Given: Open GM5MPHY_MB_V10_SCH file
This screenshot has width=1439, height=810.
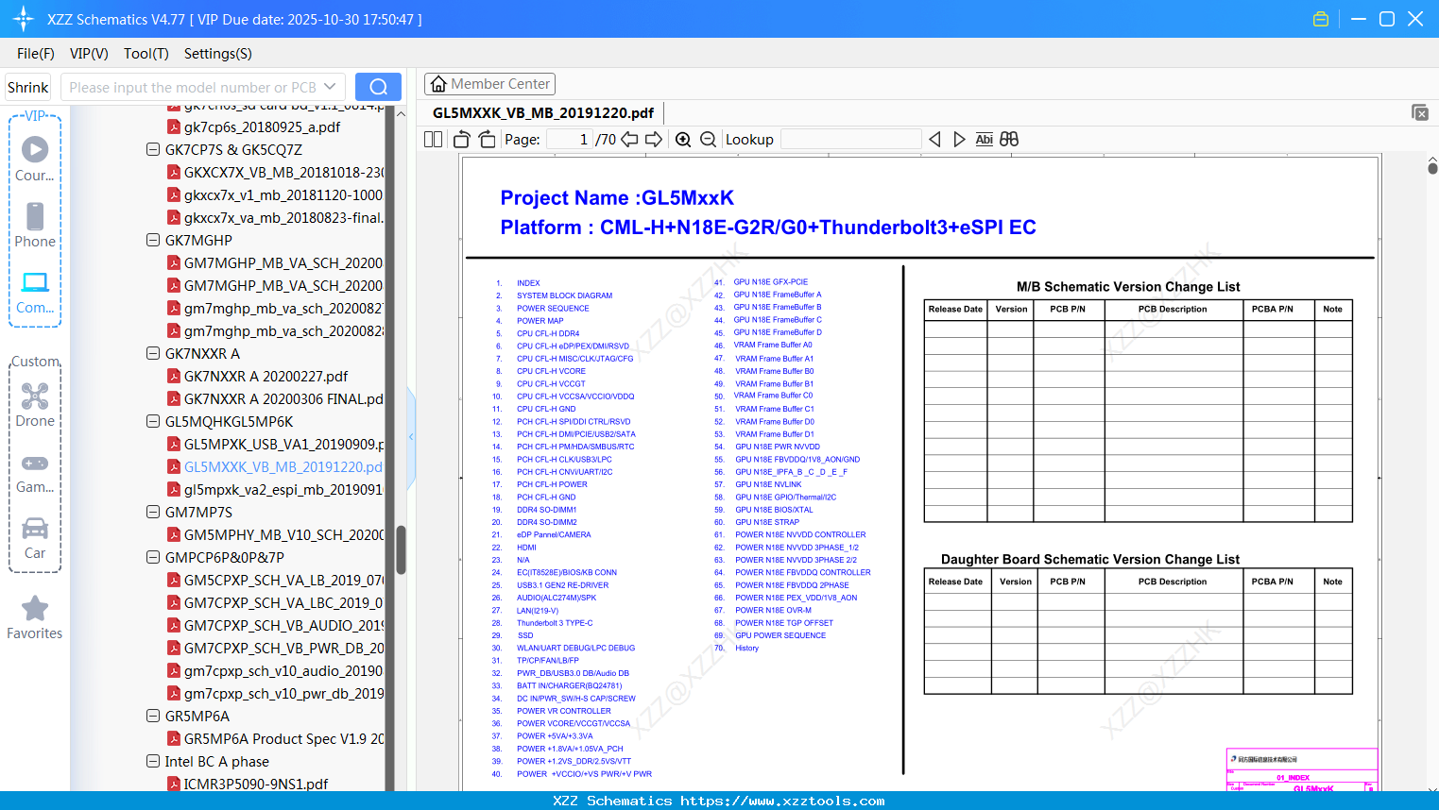Looking at the screenshot, I should click(x=283, y=534).
